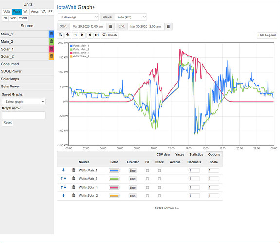Open the Saved Graphs 'Select graph' dropdown
280x243 pixels.
24,102
